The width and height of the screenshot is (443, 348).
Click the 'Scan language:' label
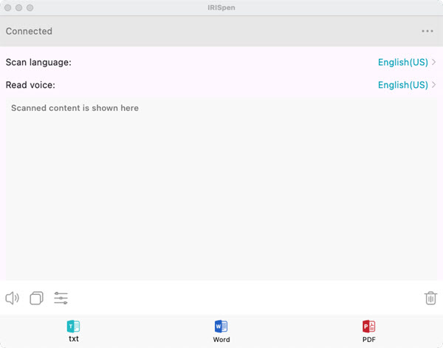[38, 62]
